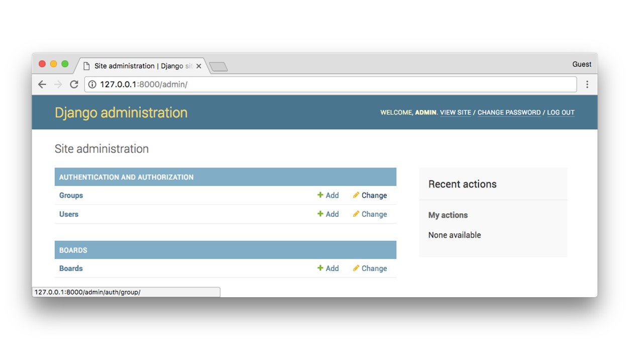The image size is (643, 362).
Task: Click the browser back arrow
Action: tap(42, 84)
